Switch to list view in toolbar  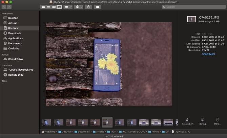point(48,7)
